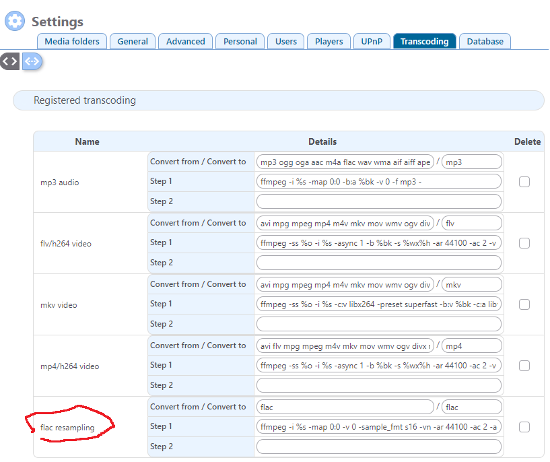Edit the mp4 convert-to field
550x462 pixels.
point(471,346)
